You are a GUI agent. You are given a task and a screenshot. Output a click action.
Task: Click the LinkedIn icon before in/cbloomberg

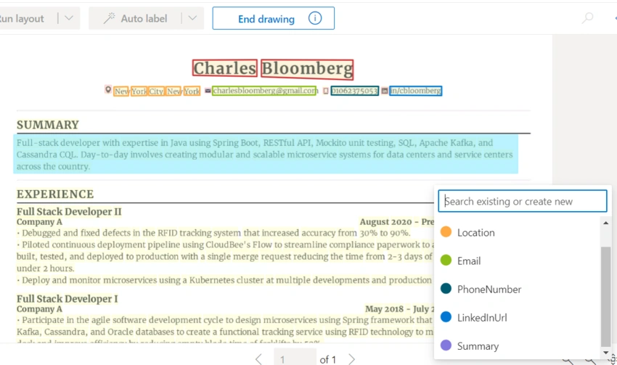click(x=385, y=91)
